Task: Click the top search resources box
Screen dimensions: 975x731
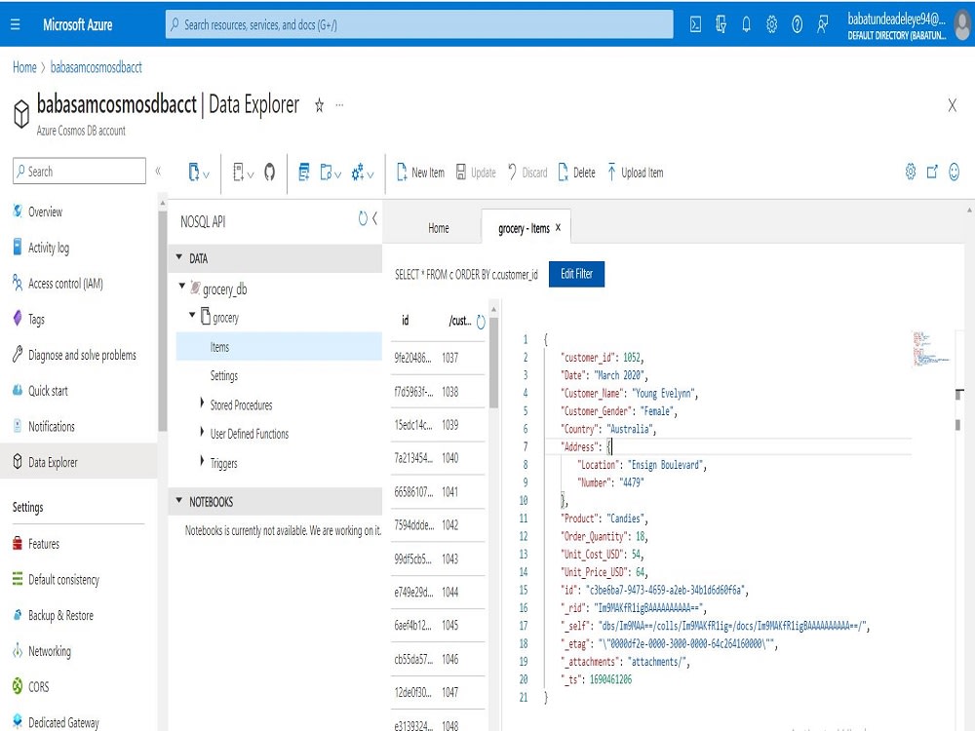Action: click(x=419, y=24)
